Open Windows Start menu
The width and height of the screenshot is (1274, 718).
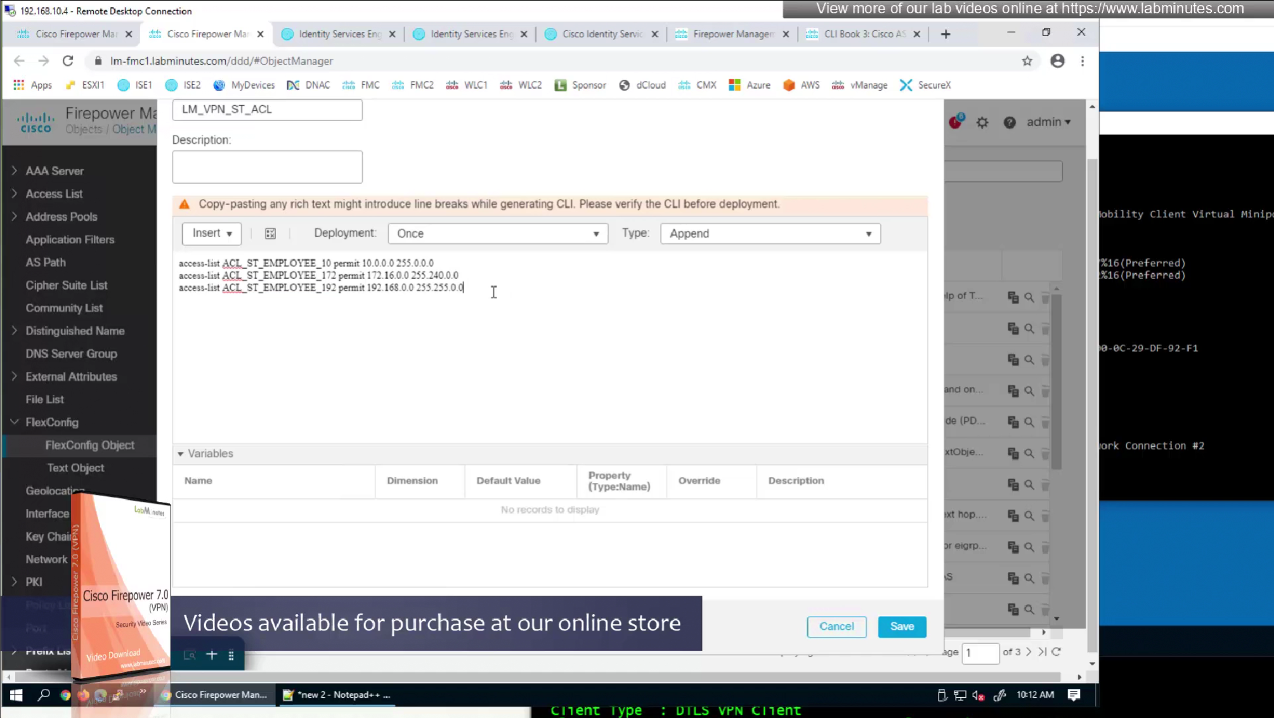tap(16, 695)
